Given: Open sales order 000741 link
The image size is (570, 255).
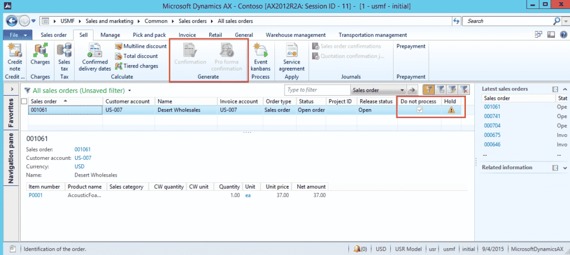Looking at the screenshot, I should (492, 116).
